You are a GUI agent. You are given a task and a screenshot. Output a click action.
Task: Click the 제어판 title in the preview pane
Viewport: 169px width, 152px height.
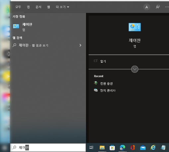tap(134, 40)
